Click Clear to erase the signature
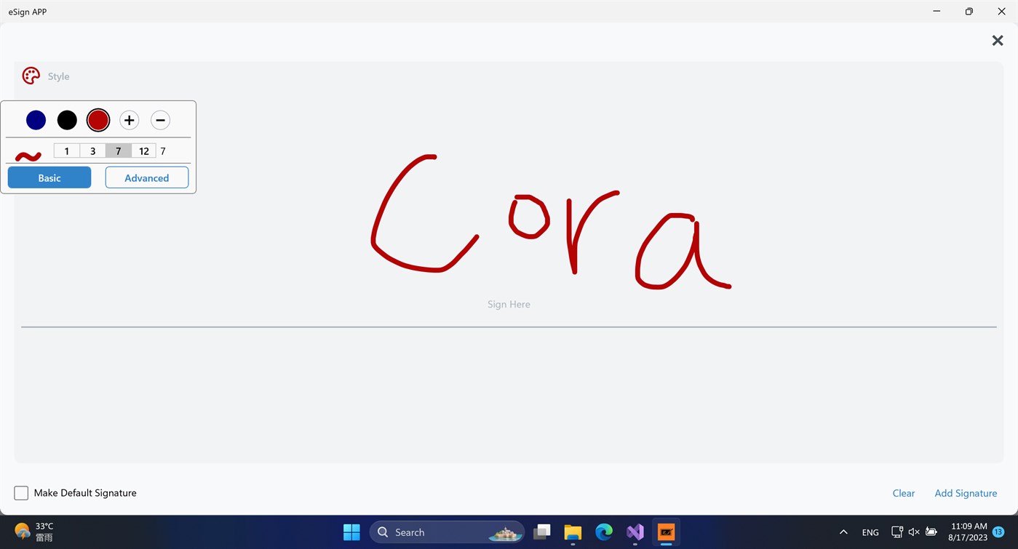 [904, 493]
